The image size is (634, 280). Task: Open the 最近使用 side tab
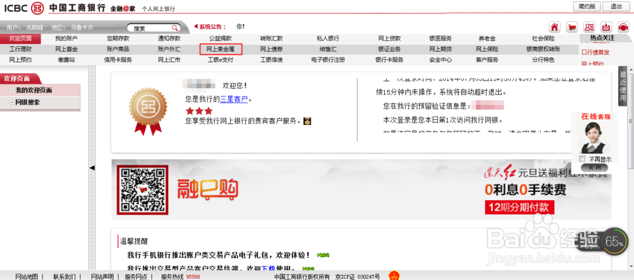pos(623,86)
